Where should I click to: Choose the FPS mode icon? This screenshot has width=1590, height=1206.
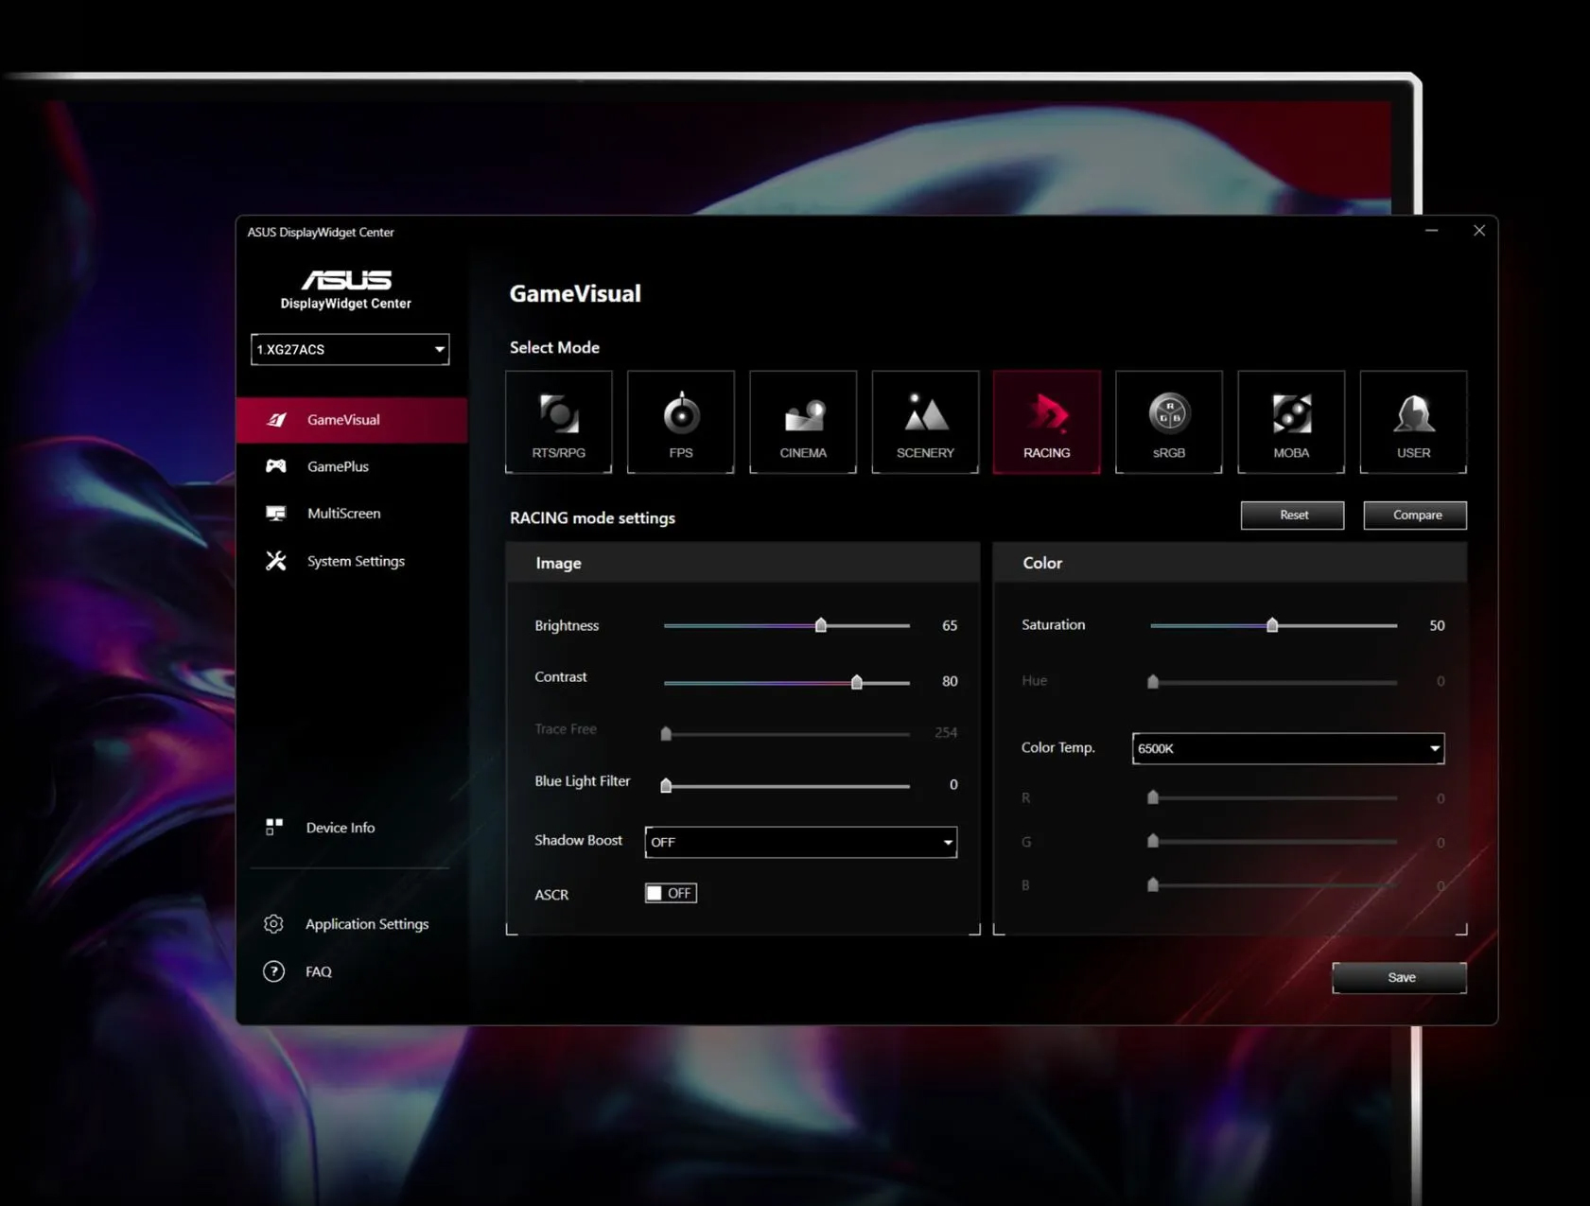(x=680, y=423)
